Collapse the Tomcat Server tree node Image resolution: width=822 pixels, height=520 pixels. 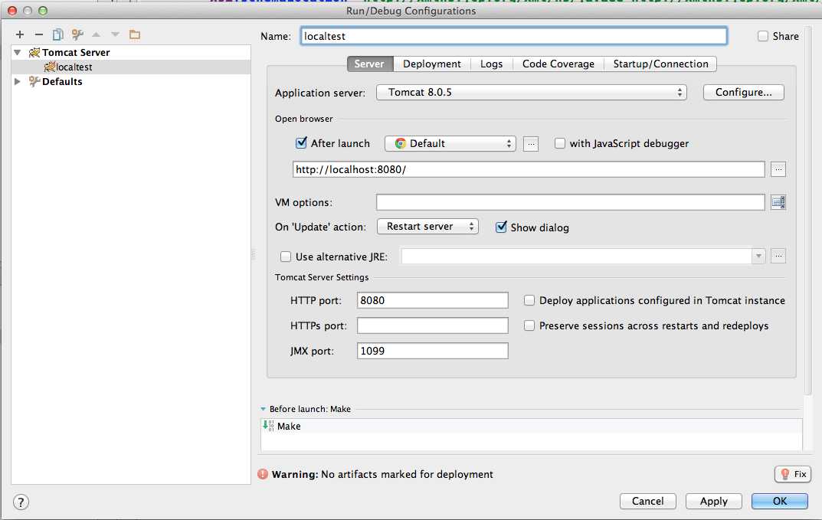pos(18,52)
